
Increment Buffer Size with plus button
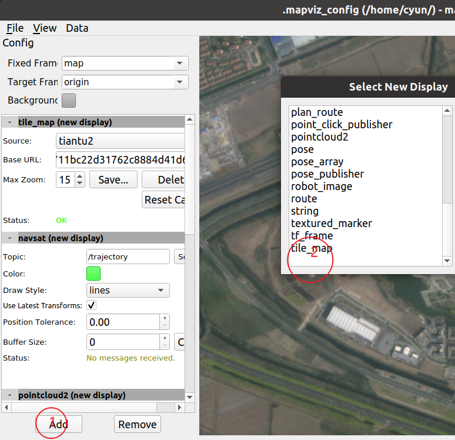click(165, 338)
